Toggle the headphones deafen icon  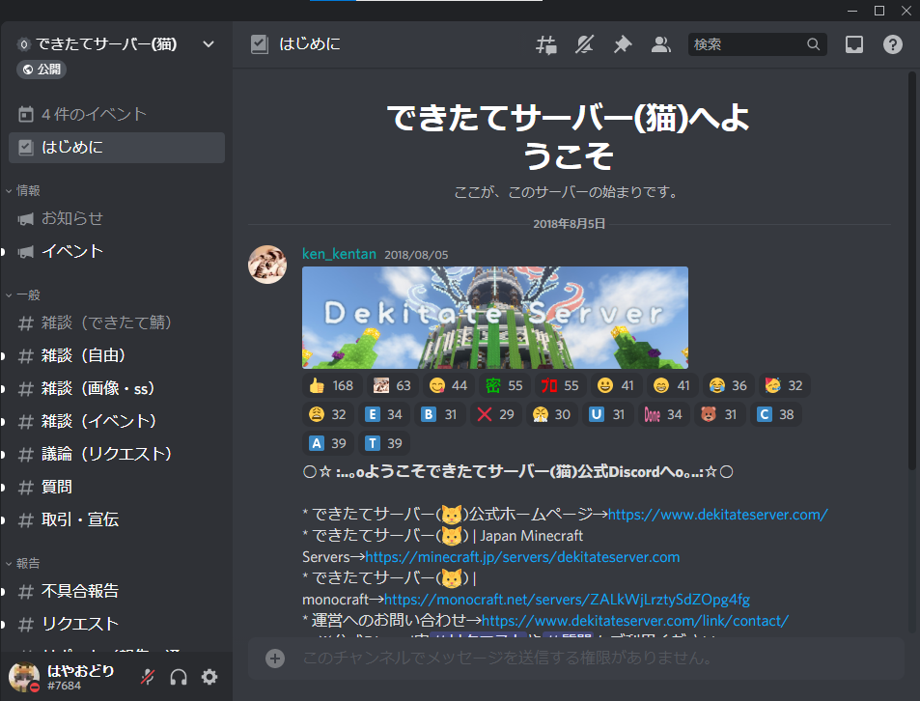179,677
